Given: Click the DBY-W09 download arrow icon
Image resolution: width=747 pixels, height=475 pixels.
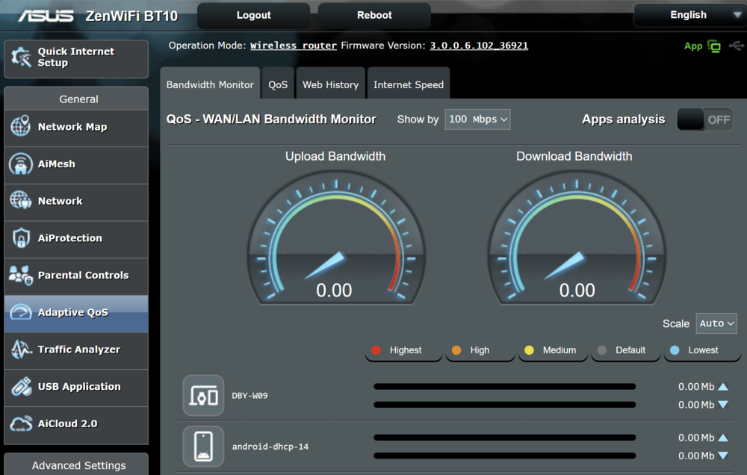Looking at the screenshot, I should tap(722, 405).
